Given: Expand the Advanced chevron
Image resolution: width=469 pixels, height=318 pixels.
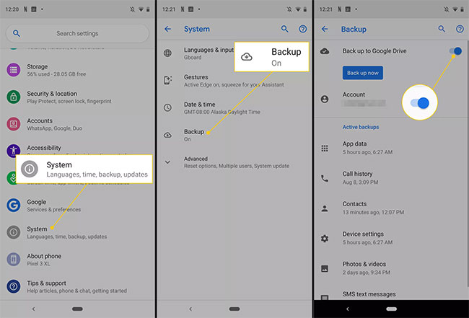Looking at the screenshot, I should click(x=168, y=162).
